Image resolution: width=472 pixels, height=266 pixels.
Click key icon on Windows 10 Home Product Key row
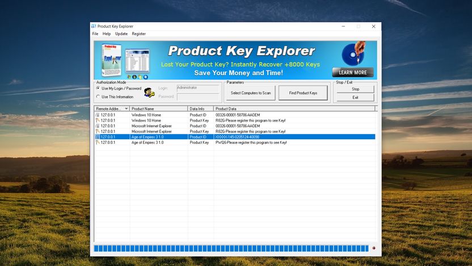tap(98, 120)
